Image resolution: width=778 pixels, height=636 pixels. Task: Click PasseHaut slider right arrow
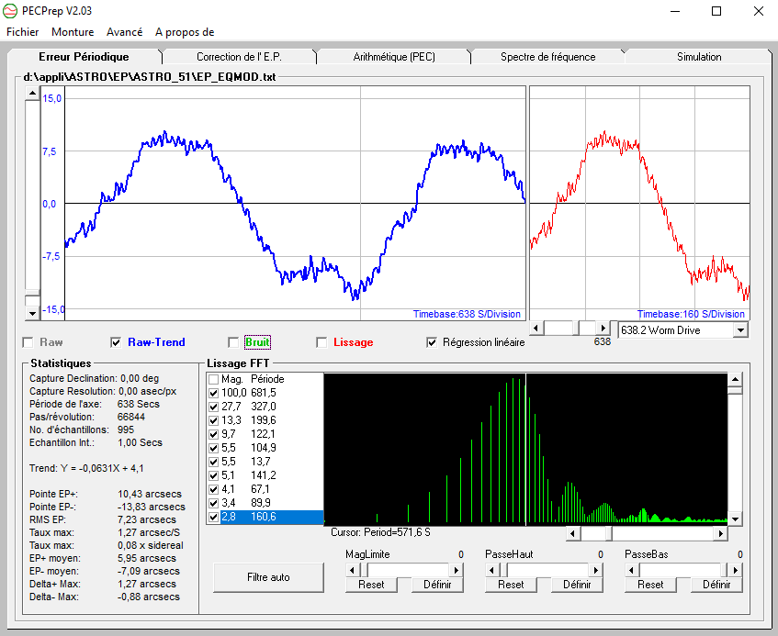coord(596,570)
